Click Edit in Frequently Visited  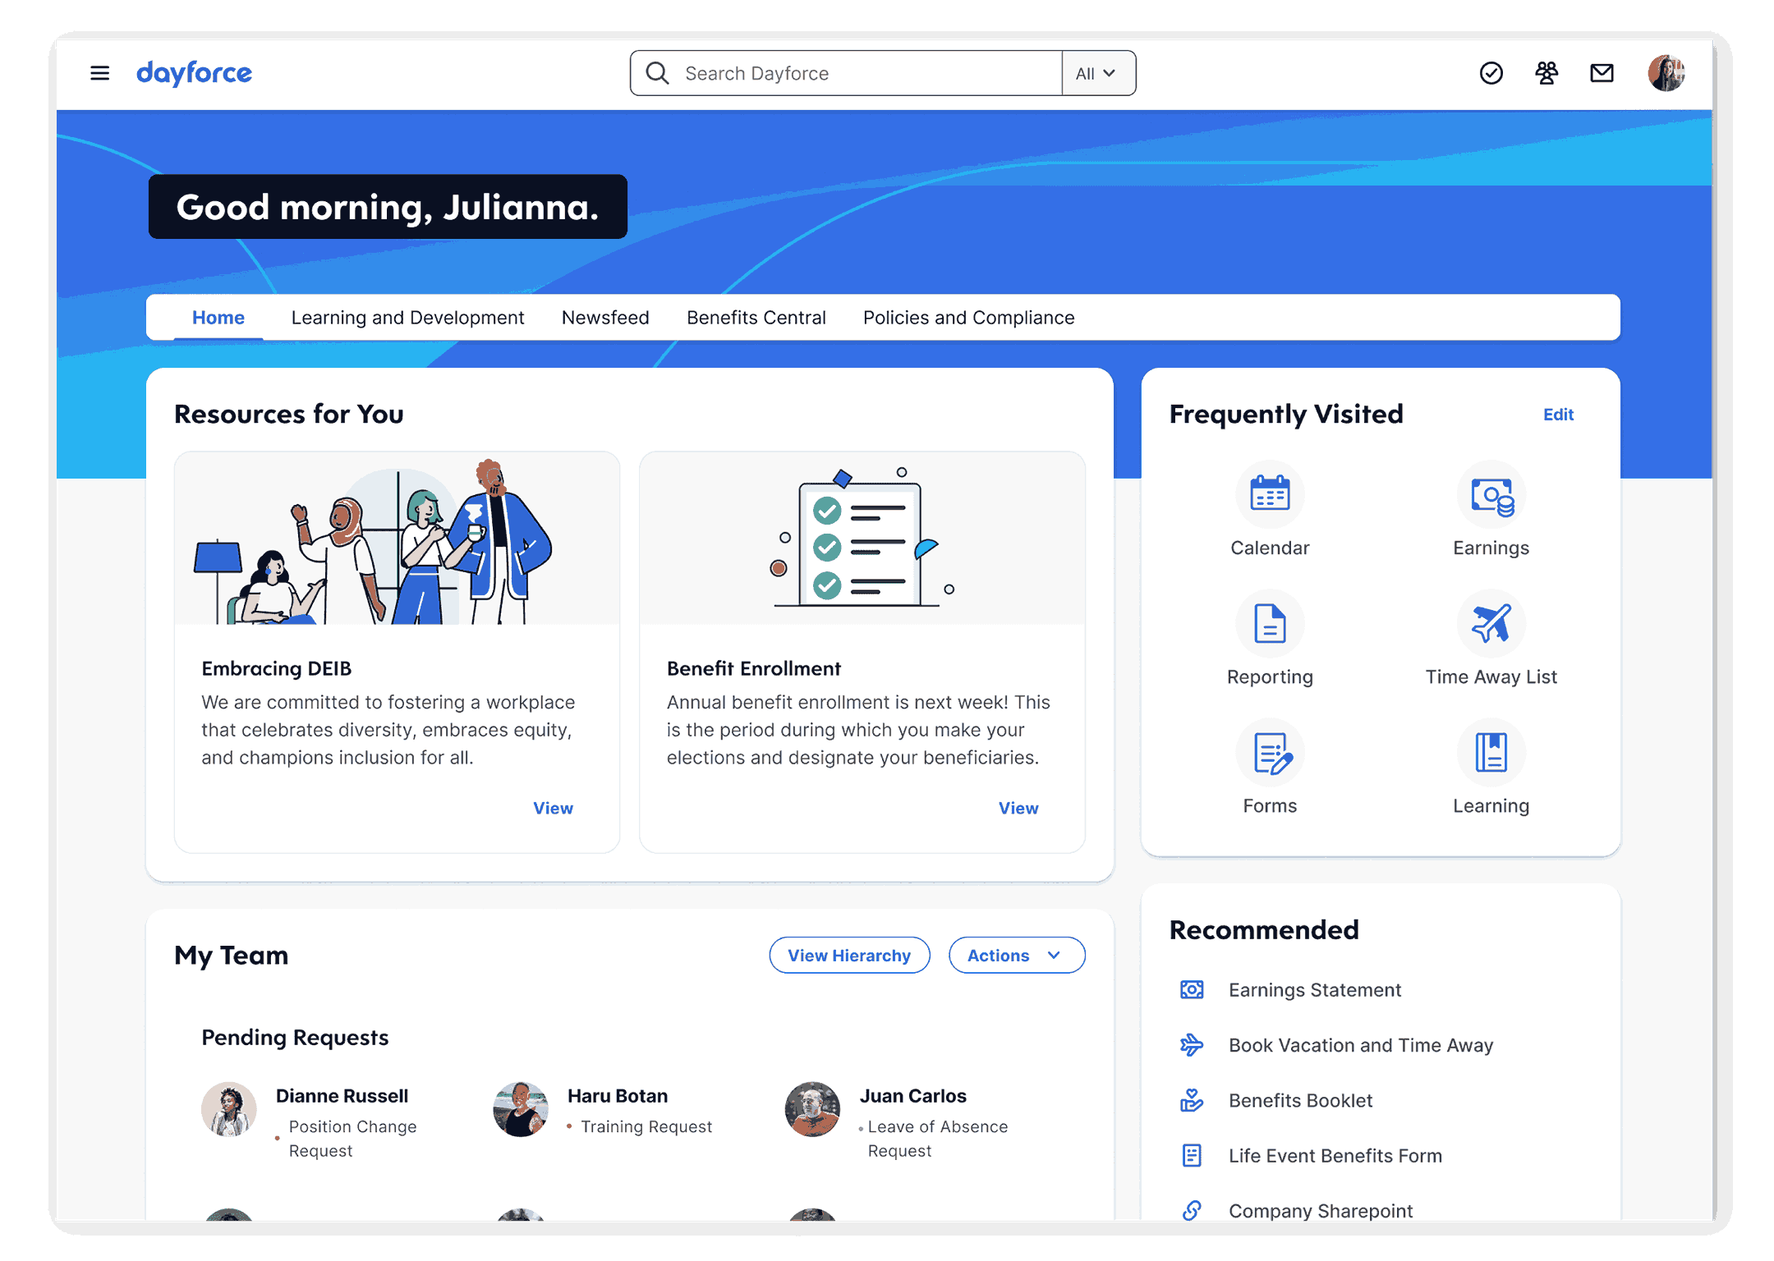(x=1557, y=415)
